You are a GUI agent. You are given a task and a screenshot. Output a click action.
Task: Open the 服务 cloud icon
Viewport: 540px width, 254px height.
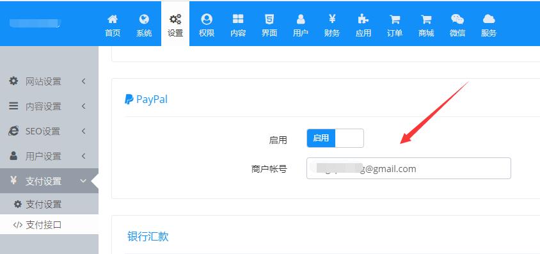[x=489, y=19]
